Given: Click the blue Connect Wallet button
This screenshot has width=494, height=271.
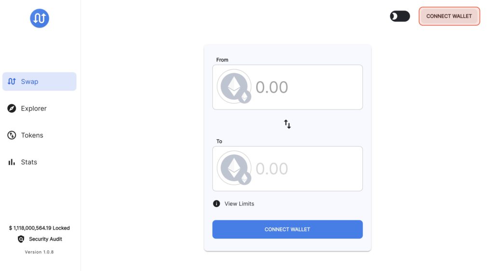Looking at the screenshot, I should [288, 230].
